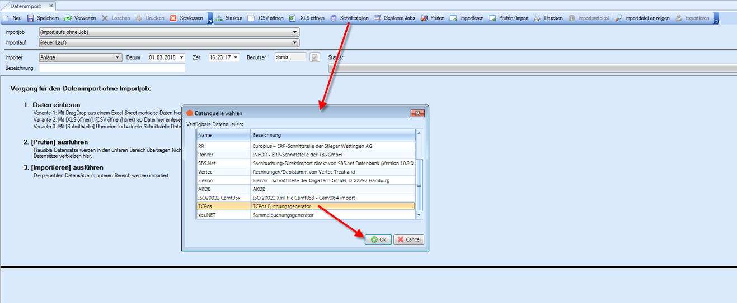Screen dimensions: 737x303
Task: Sort by the Name column header
Action: click(223, 135)
